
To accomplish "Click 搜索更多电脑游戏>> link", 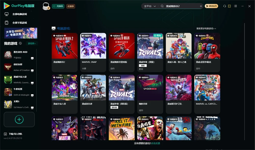I will pyautogui.click(x=206, y=29).
